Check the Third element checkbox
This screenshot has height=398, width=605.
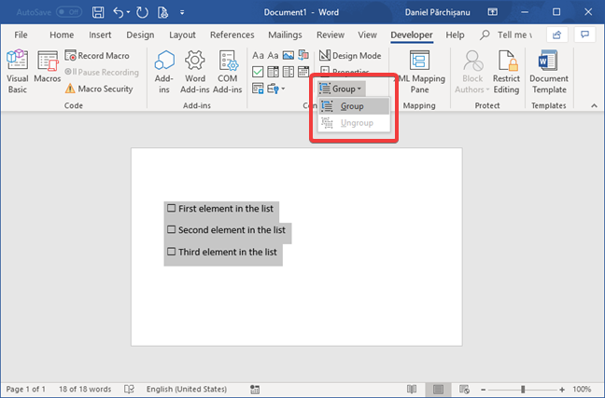171,252
